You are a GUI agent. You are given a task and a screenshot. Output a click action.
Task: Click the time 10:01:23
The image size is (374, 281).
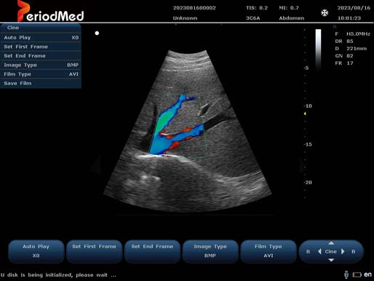349,18
